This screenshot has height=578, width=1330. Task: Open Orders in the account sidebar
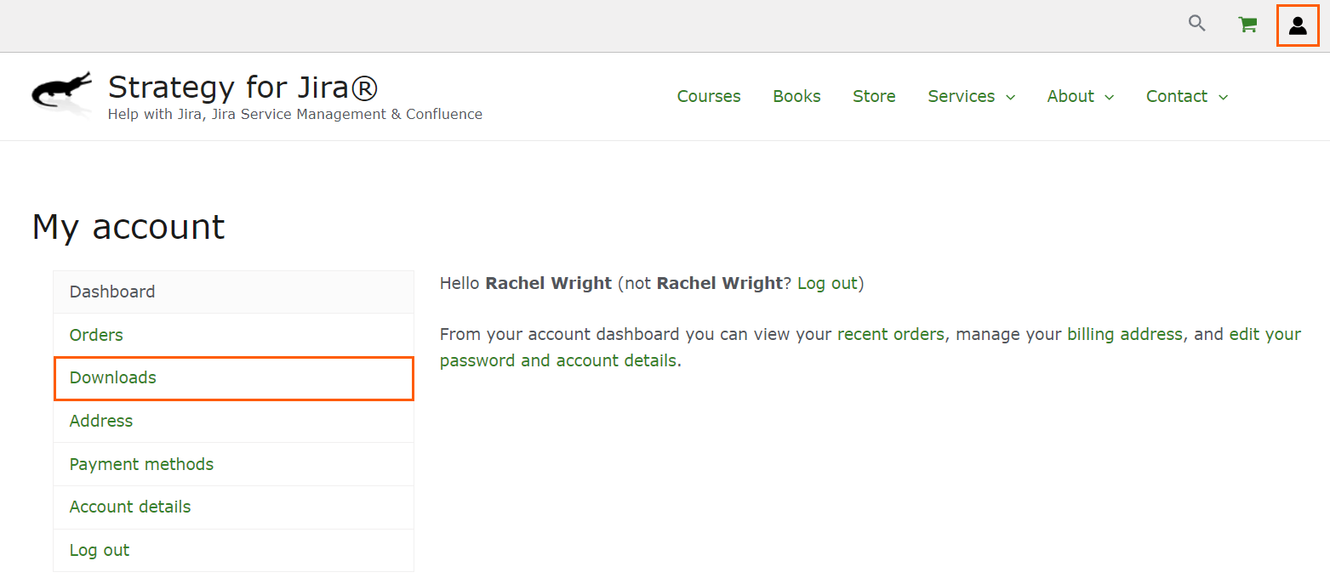(96, 335)
